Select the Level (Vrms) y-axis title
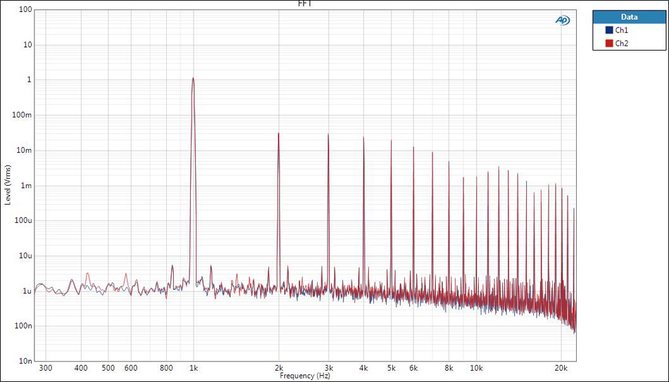The width and height of the screenshot is (669, 382). [x=8, y=185]
